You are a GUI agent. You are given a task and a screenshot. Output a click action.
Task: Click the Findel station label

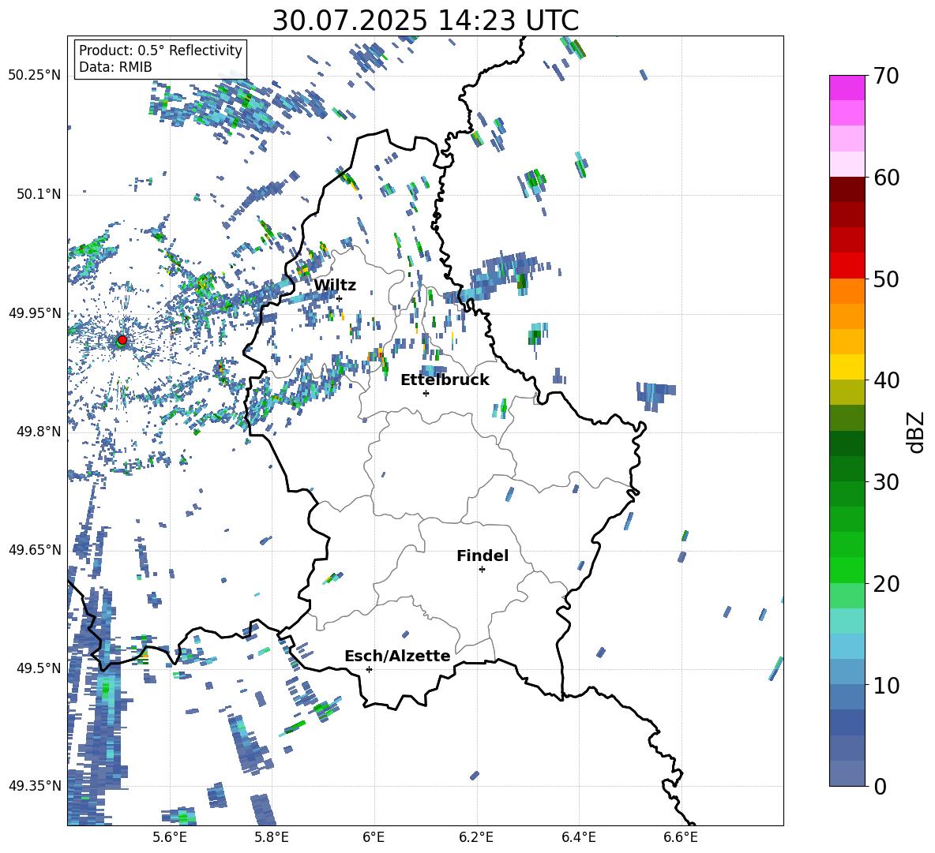(x=483, y=556)
